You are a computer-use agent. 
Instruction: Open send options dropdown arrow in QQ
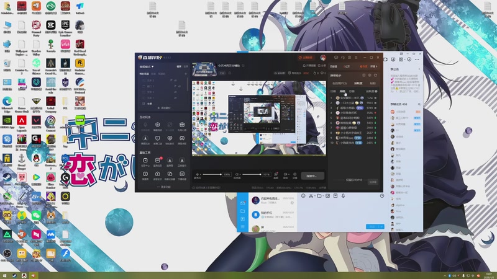click(382, 226)
